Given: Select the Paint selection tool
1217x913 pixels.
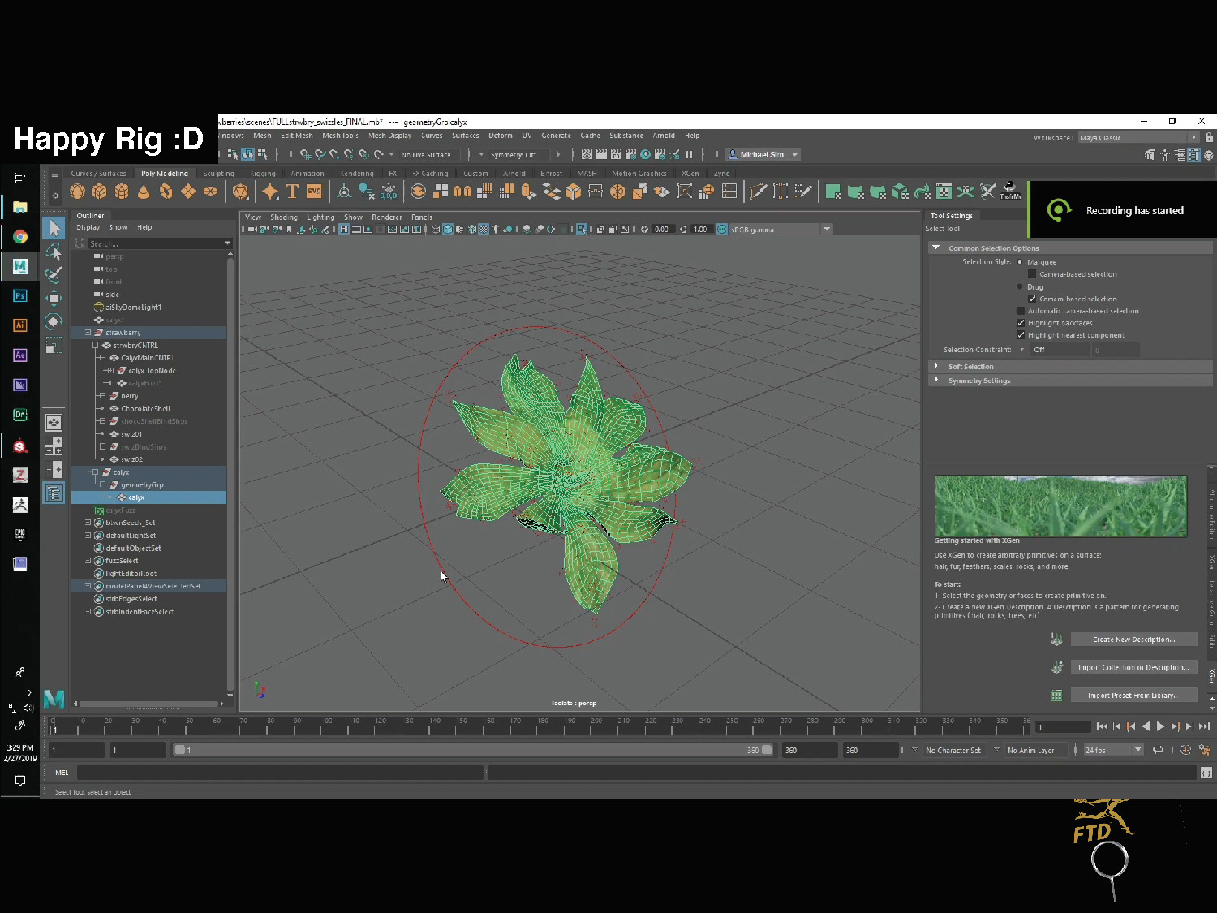Looking at the screenshot, I should [54, 275].
